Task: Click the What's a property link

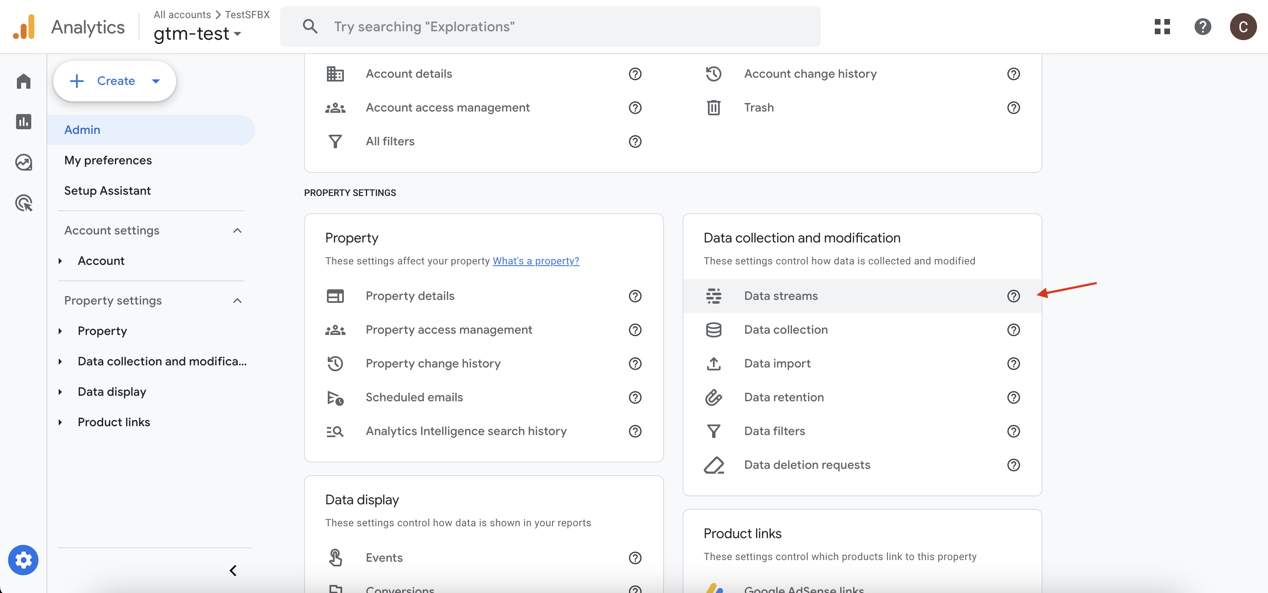Action: pyautogui.click(x=536, y=261)
